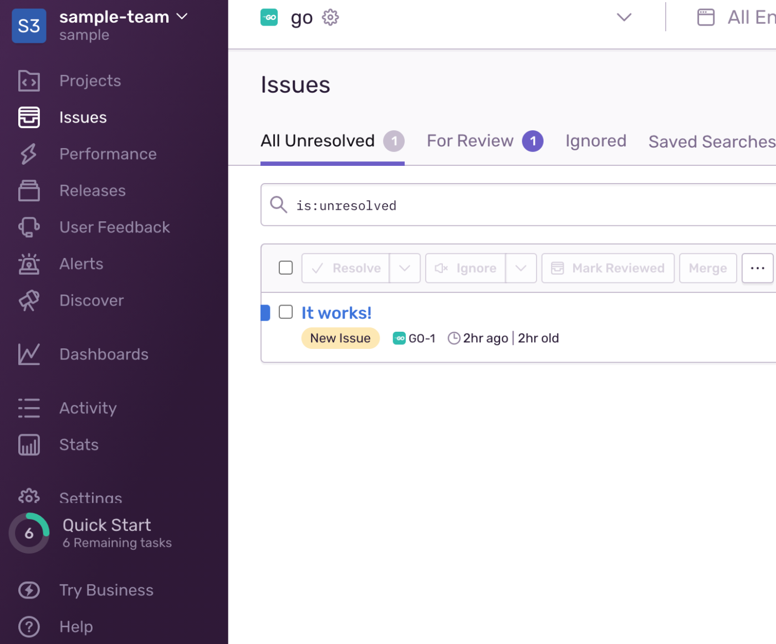
Task: Open the Help menu label
Action: (76, 627)
